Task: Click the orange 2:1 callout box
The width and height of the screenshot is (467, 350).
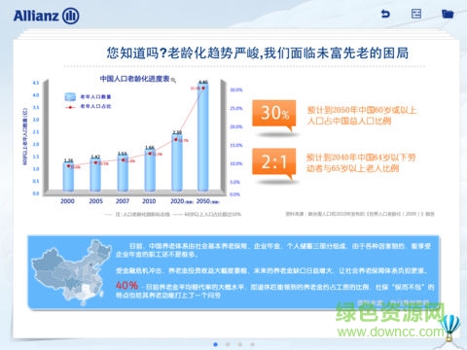Action: pyautogui.click(x=274, y=162)
